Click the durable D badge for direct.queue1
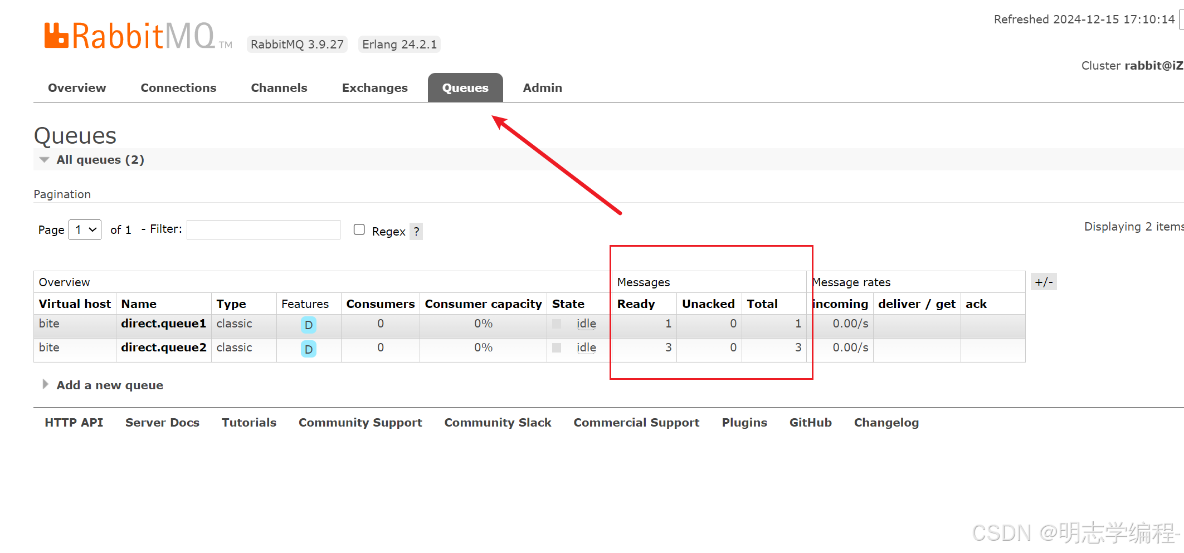 (308, 325)
